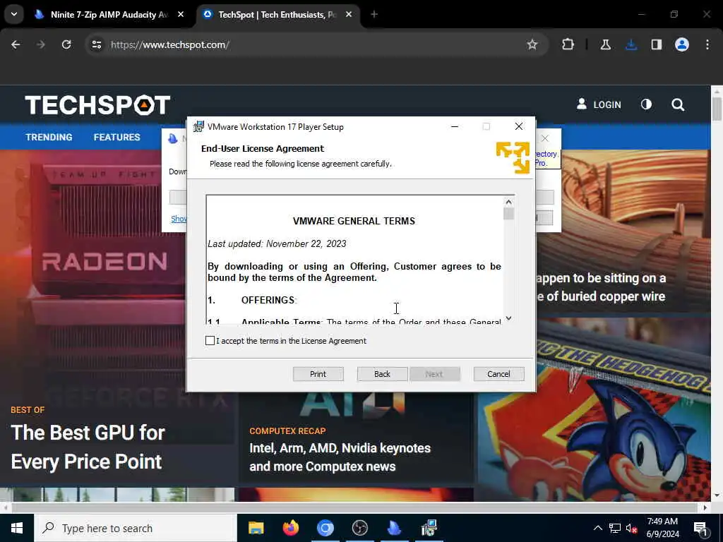This screenshot has width=723, height=542.
Task: Toggle the browser side panel
Action: [x=657, y=44]
